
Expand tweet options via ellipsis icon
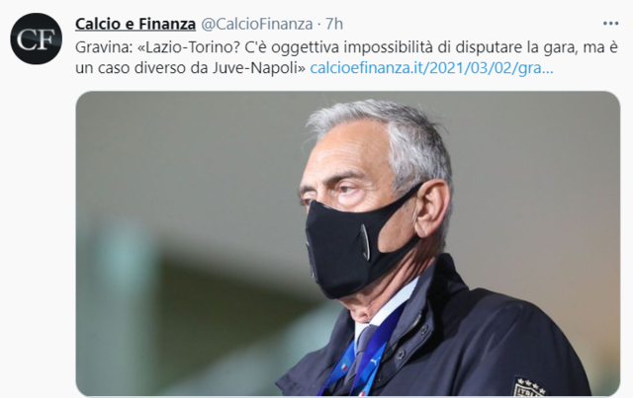[610, 24]
